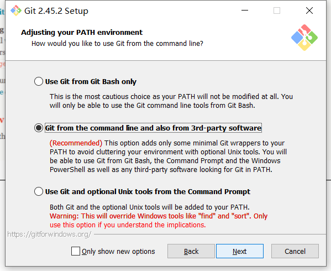Click the red Warning about overriding Windows tools
The width and height of the screenshot is (331, 271).
[159, 221]
